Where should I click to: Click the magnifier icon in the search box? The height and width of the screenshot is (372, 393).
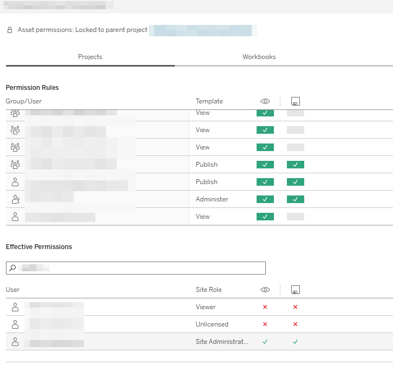click(x=13, y=268)
